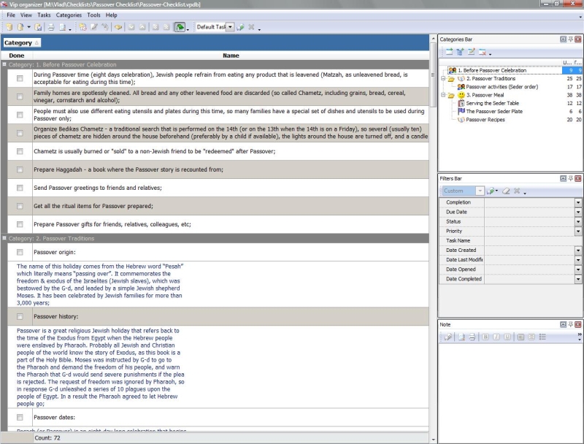Click the Name column header
This screenshot has width=584, height=444.
coord(231,55)
